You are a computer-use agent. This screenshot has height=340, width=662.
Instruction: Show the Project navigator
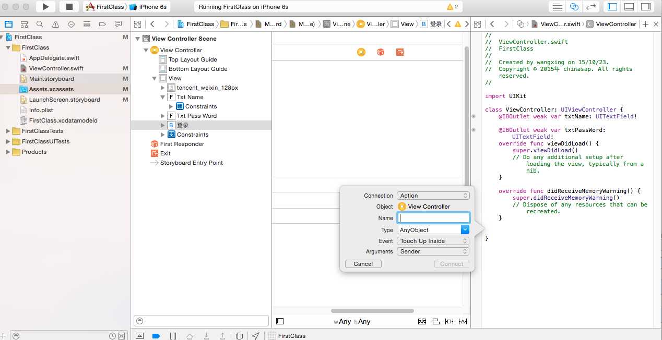tap(8, 24)
